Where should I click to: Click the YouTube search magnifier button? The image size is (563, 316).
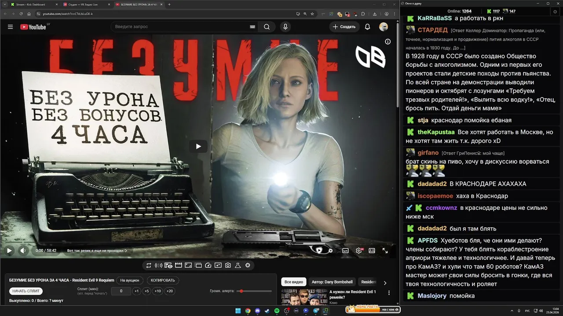[x=267, y=27]
